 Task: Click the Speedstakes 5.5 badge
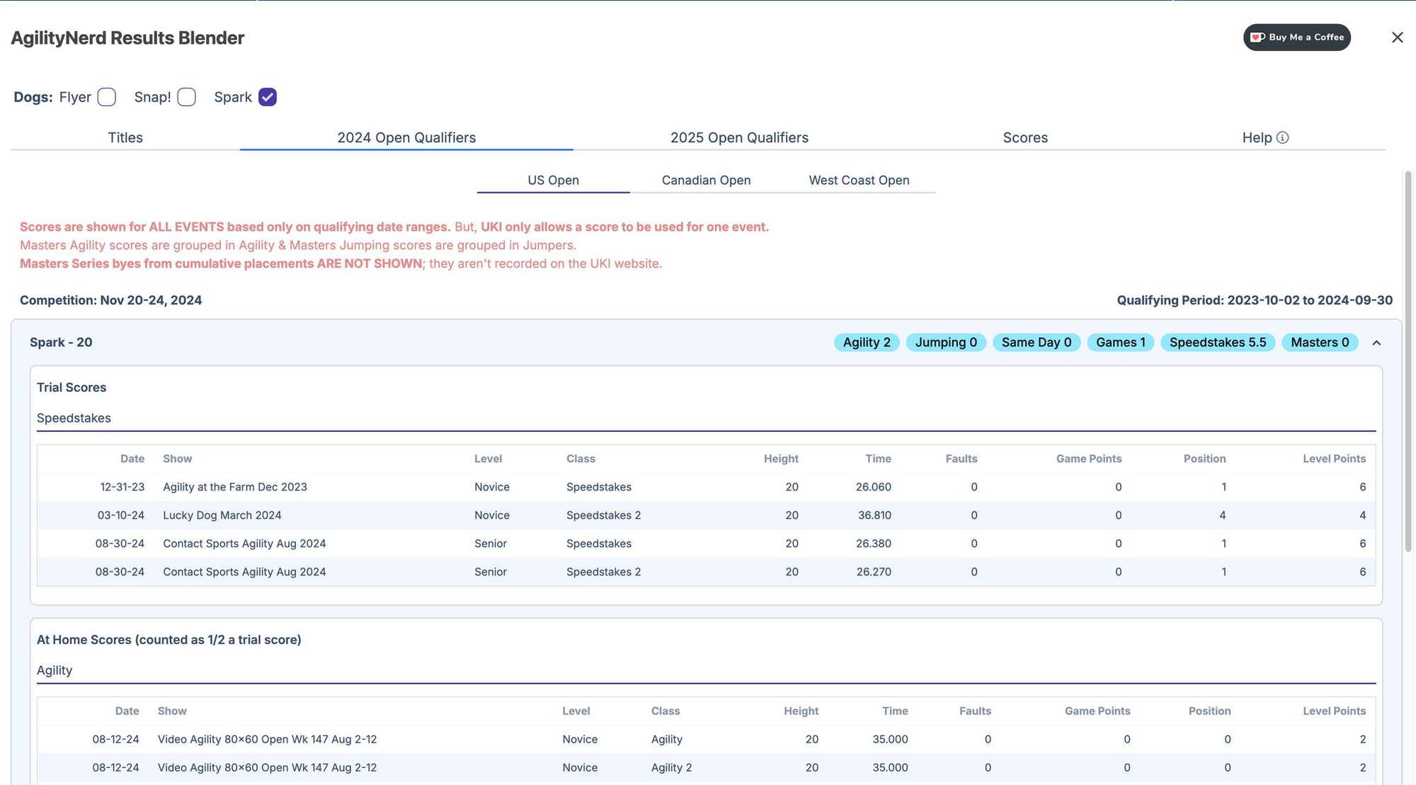1218,343
